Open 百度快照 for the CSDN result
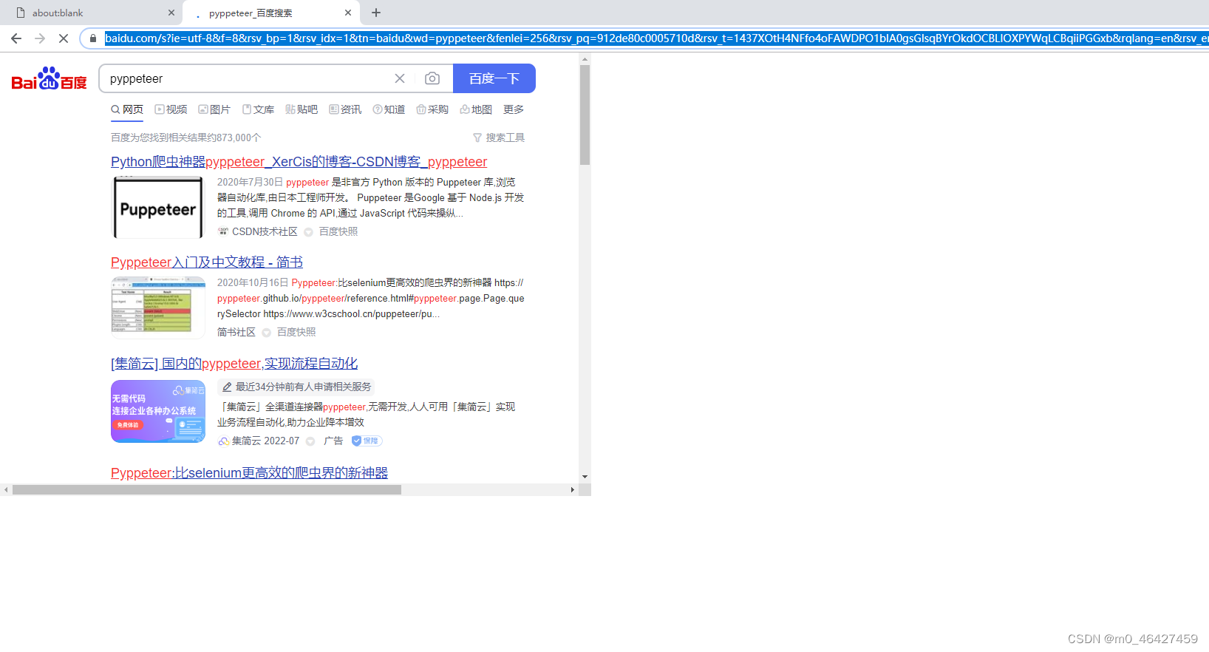This screenshot has height=652, width=1209. [x=338, y=231]
